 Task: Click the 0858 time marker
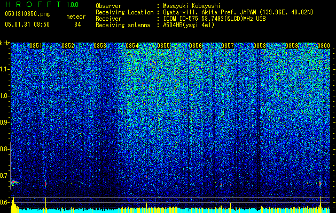[x=260, y=46]
